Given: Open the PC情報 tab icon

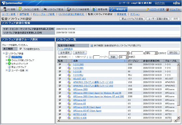Looking at the screenshot, I should click(5, 9).
